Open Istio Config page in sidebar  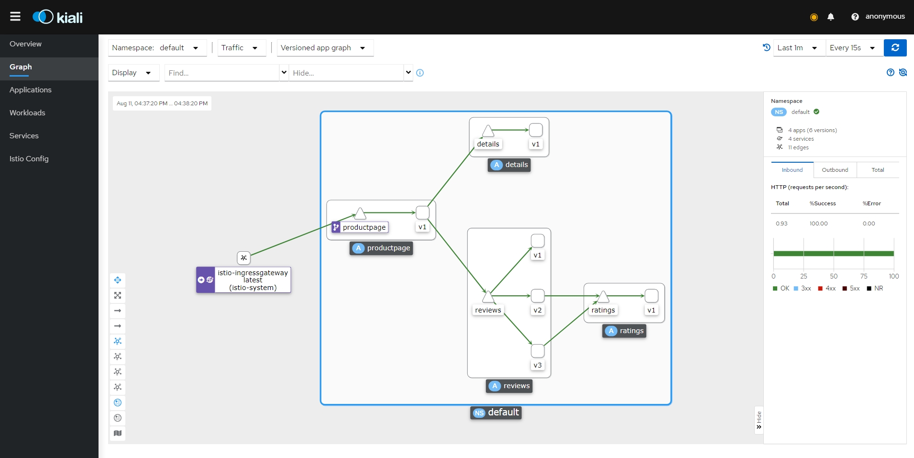click(29, 159)
